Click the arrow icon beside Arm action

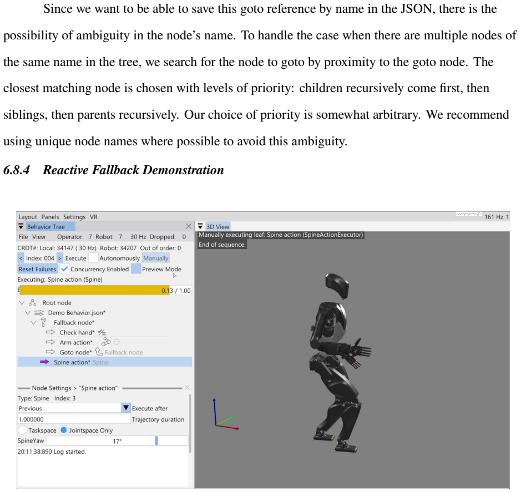(x=50, y=342)
